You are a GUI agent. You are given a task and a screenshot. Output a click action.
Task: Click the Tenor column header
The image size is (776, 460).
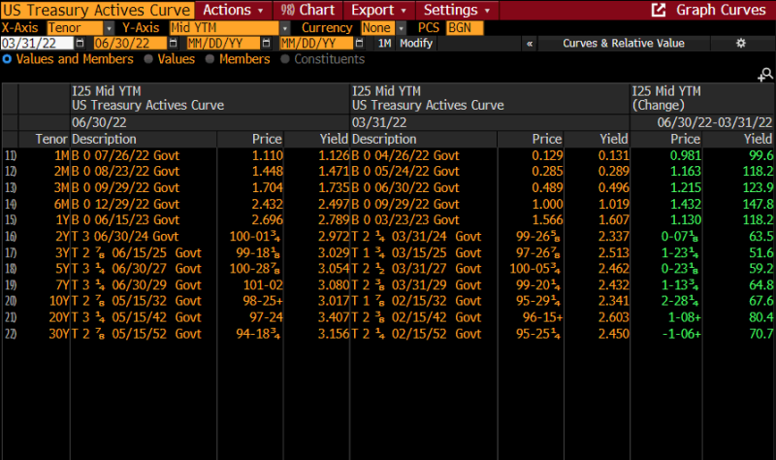coord(51,139)
